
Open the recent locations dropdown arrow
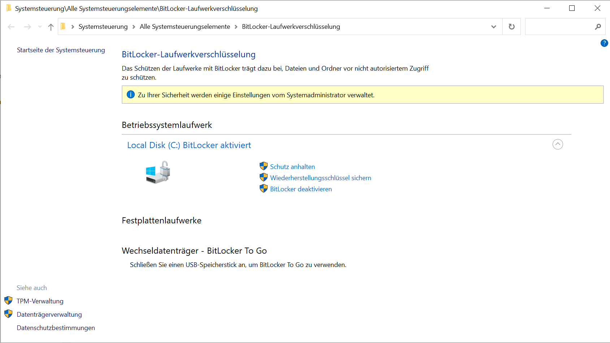tap(40, 27)
